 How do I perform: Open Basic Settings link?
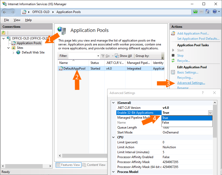[188, 72]
